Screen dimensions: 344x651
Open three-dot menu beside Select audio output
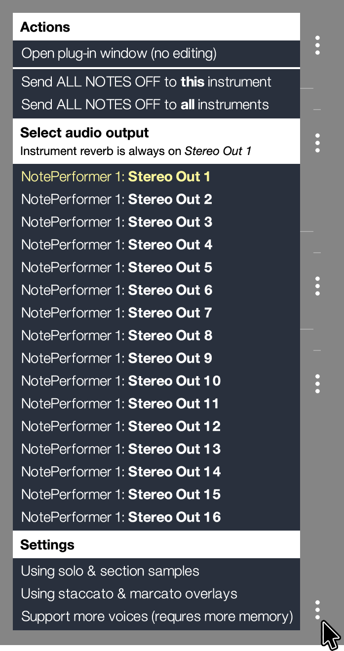(x=317, y=143)
